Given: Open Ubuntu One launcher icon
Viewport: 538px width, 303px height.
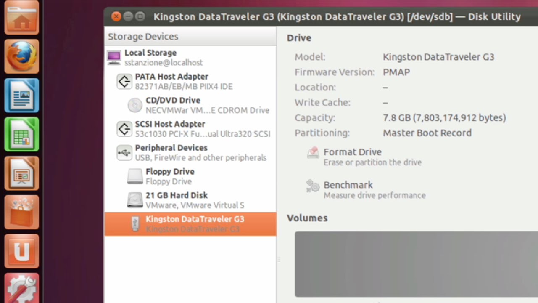Looking at the screenshot, I should click(x=22, y=251).
